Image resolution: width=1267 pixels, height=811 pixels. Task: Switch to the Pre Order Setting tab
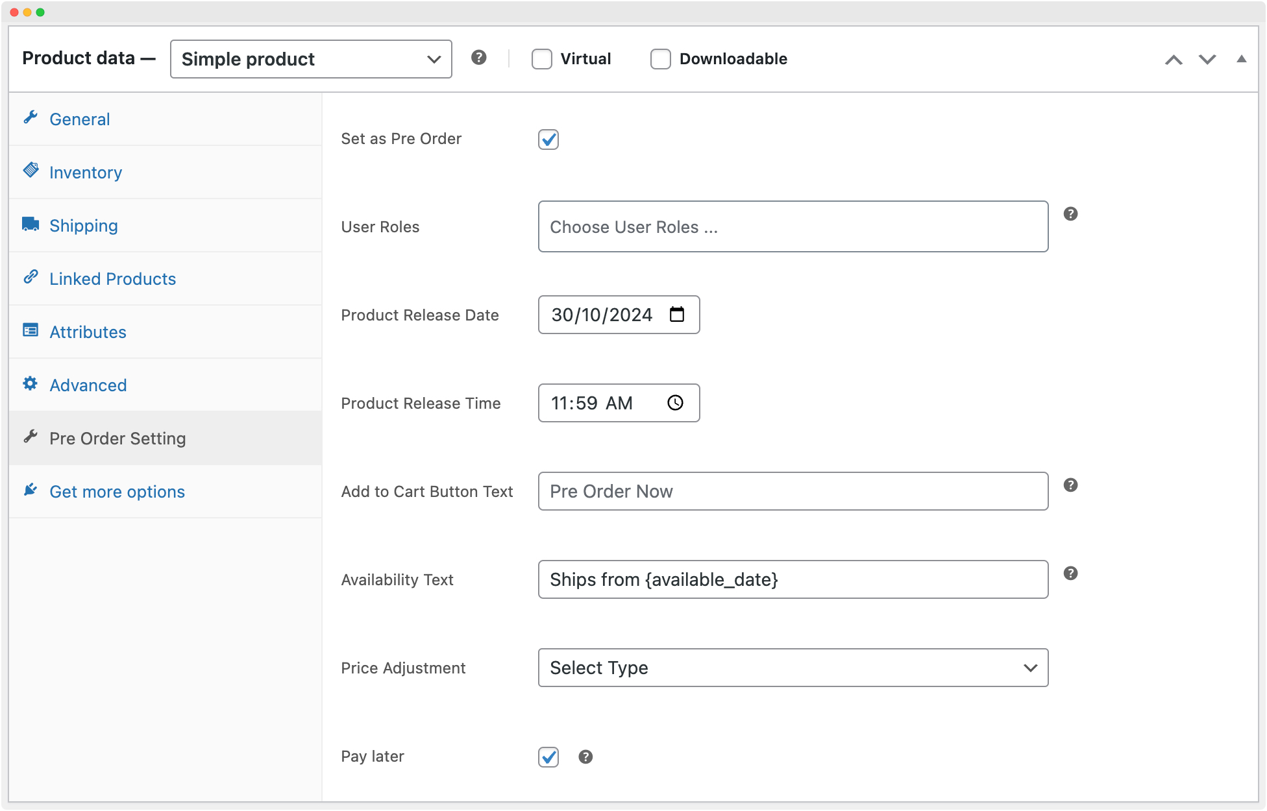pos(117,438)
